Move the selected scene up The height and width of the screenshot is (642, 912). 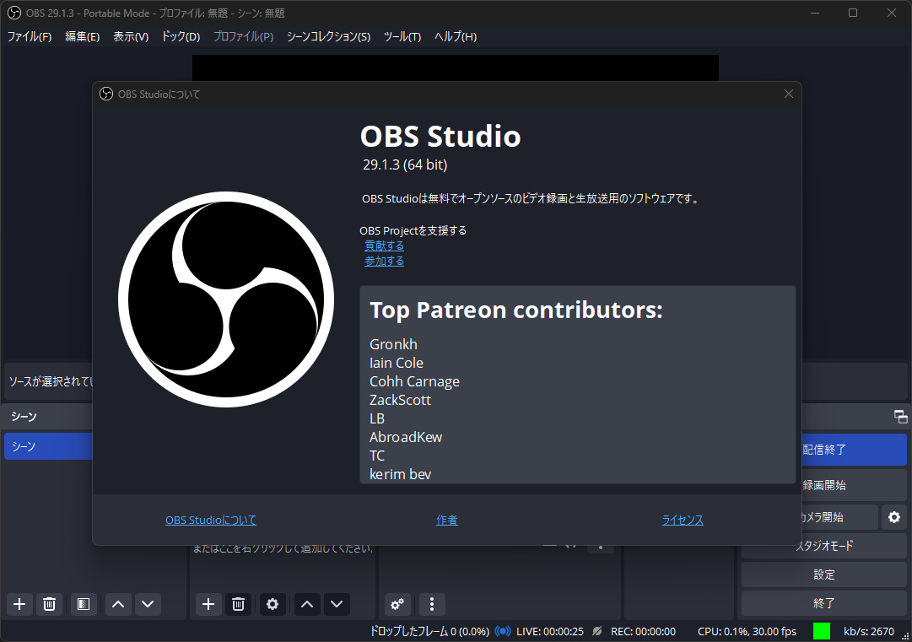coord(117,604)
